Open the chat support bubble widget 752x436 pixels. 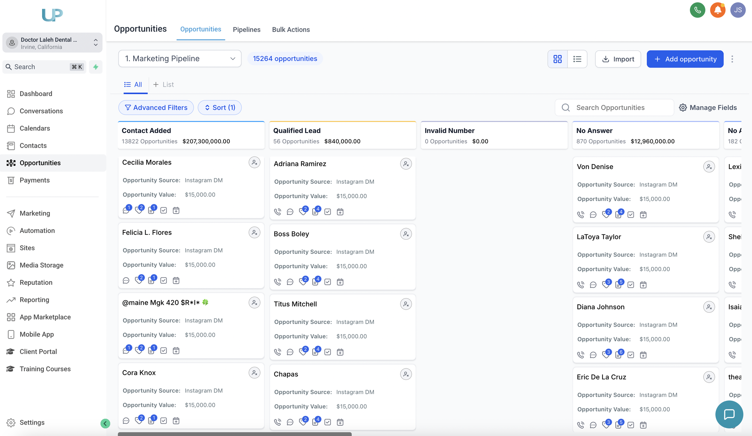pos(729,414)
